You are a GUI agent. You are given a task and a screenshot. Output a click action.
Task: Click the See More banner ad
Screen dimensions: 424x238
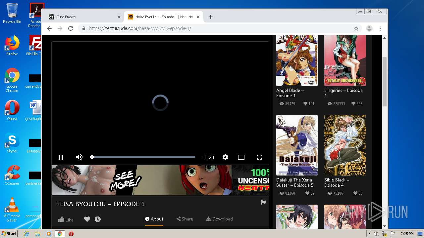[160, 180]
